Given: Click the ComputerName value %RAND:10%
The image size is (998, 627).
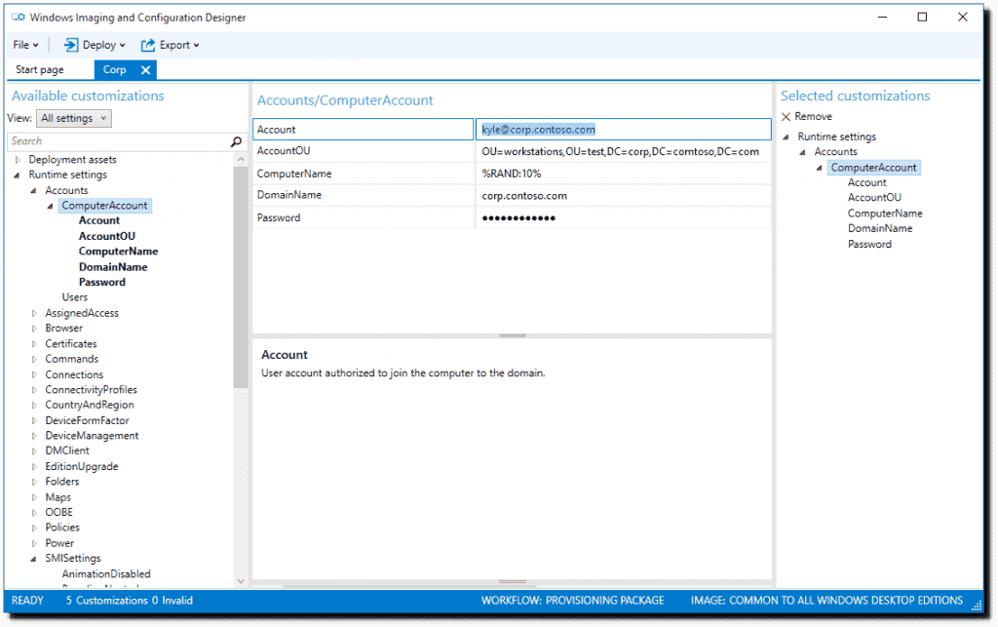Looking at the screenshot, I should pos(623,174).
